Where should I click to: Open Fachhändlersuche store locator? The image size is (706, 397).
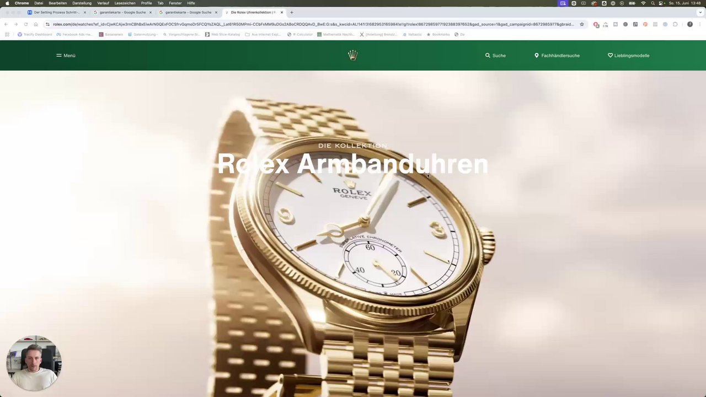557,55
